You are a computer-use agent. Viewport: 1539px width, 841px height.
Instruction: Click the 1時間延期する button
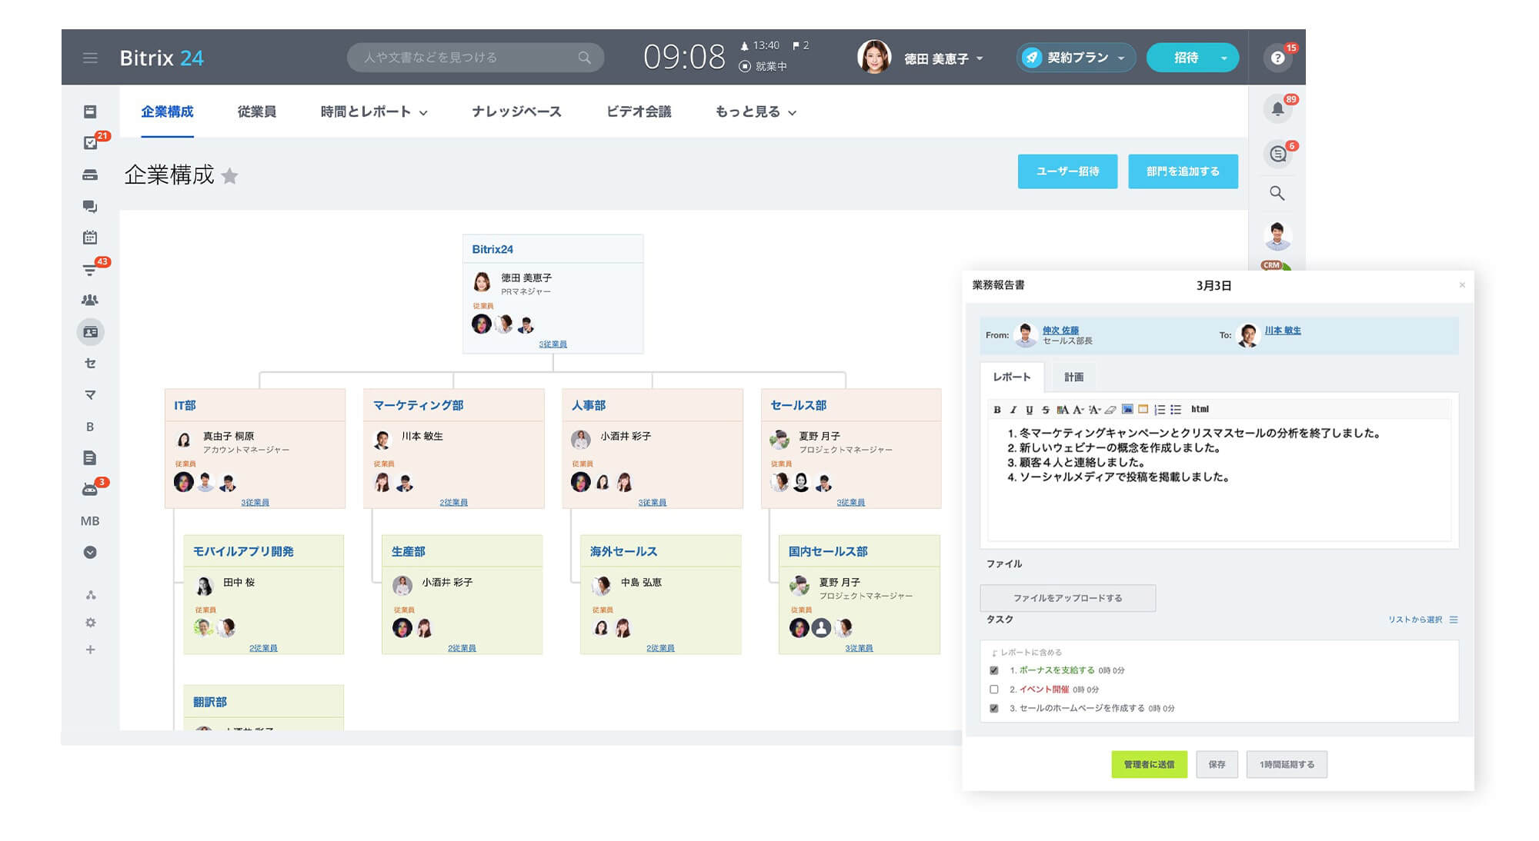(1287, 764)
